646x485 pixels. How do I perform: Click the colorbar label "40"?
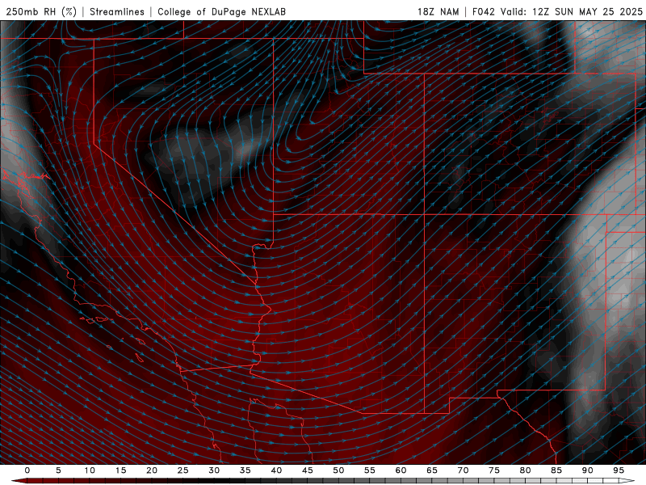coord(276,470)
